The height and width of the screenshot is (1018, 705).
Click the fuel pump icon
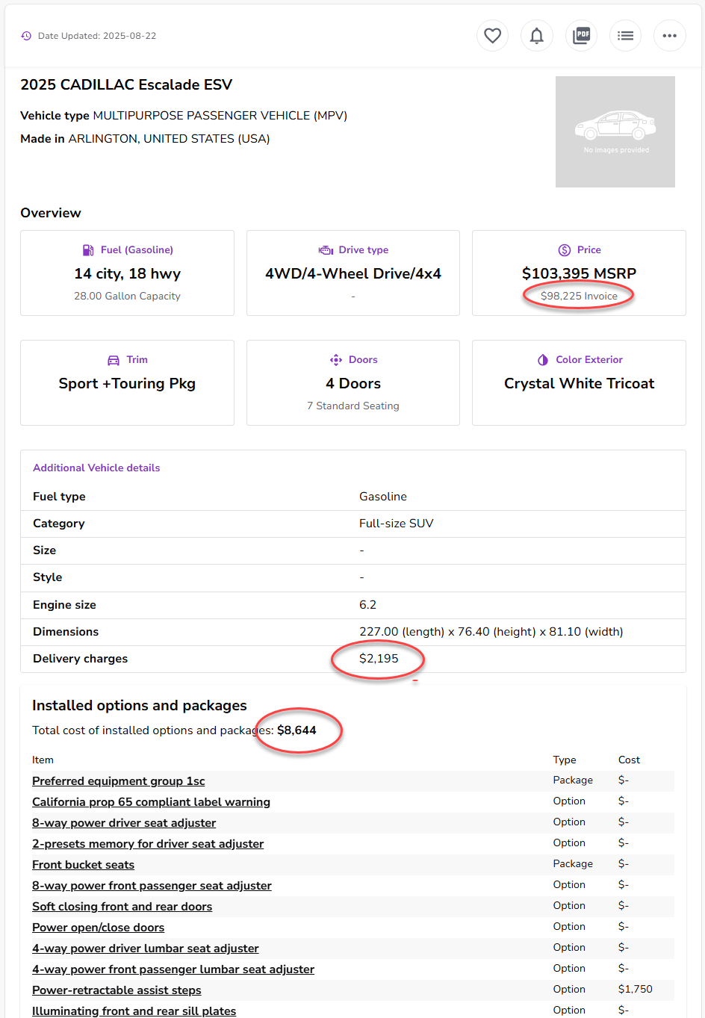[x=88, y=250]
